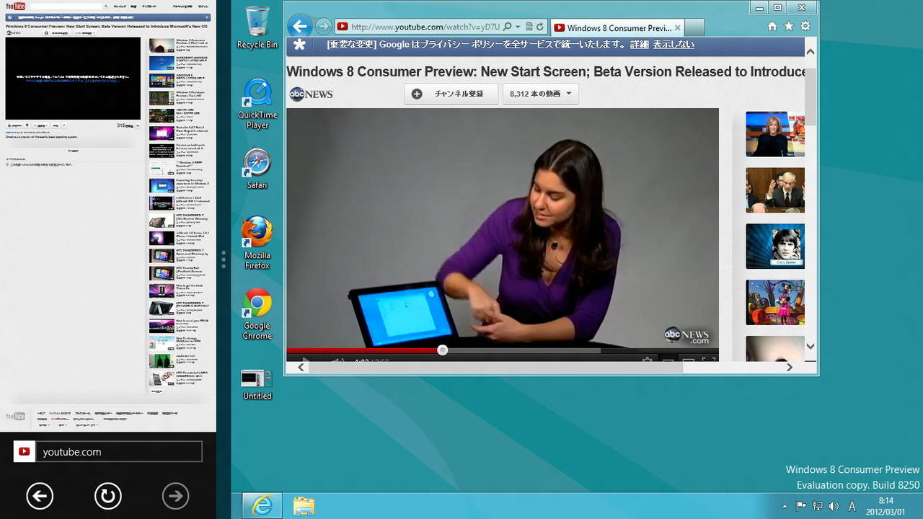Reload the page in Metro IE
Viewport: 923px width, 519px height.
pos(107,496)
